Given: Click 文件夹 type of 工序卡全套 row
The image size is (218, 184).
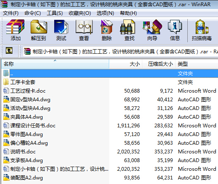Looking at the screenshot, I should click(x=185, y=82).
